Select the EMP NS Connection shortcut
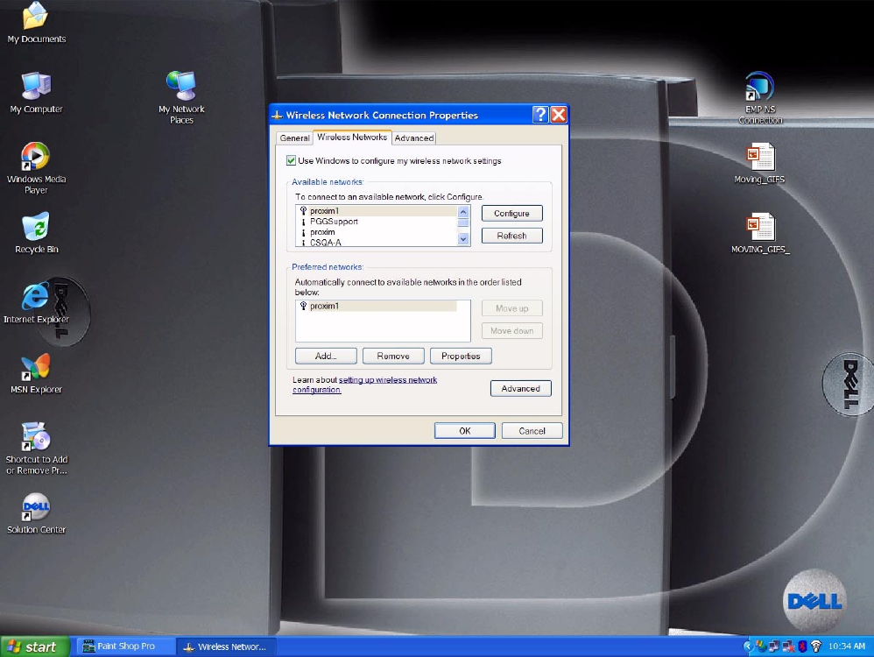Screen dimensions: 874x657 click(760, 97)
